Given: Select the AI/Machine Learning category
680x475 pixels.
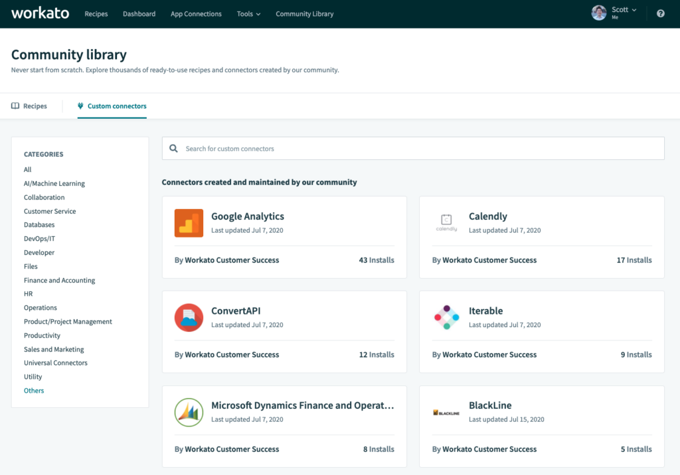Looking at the screenshot, I should click(54, 183).
